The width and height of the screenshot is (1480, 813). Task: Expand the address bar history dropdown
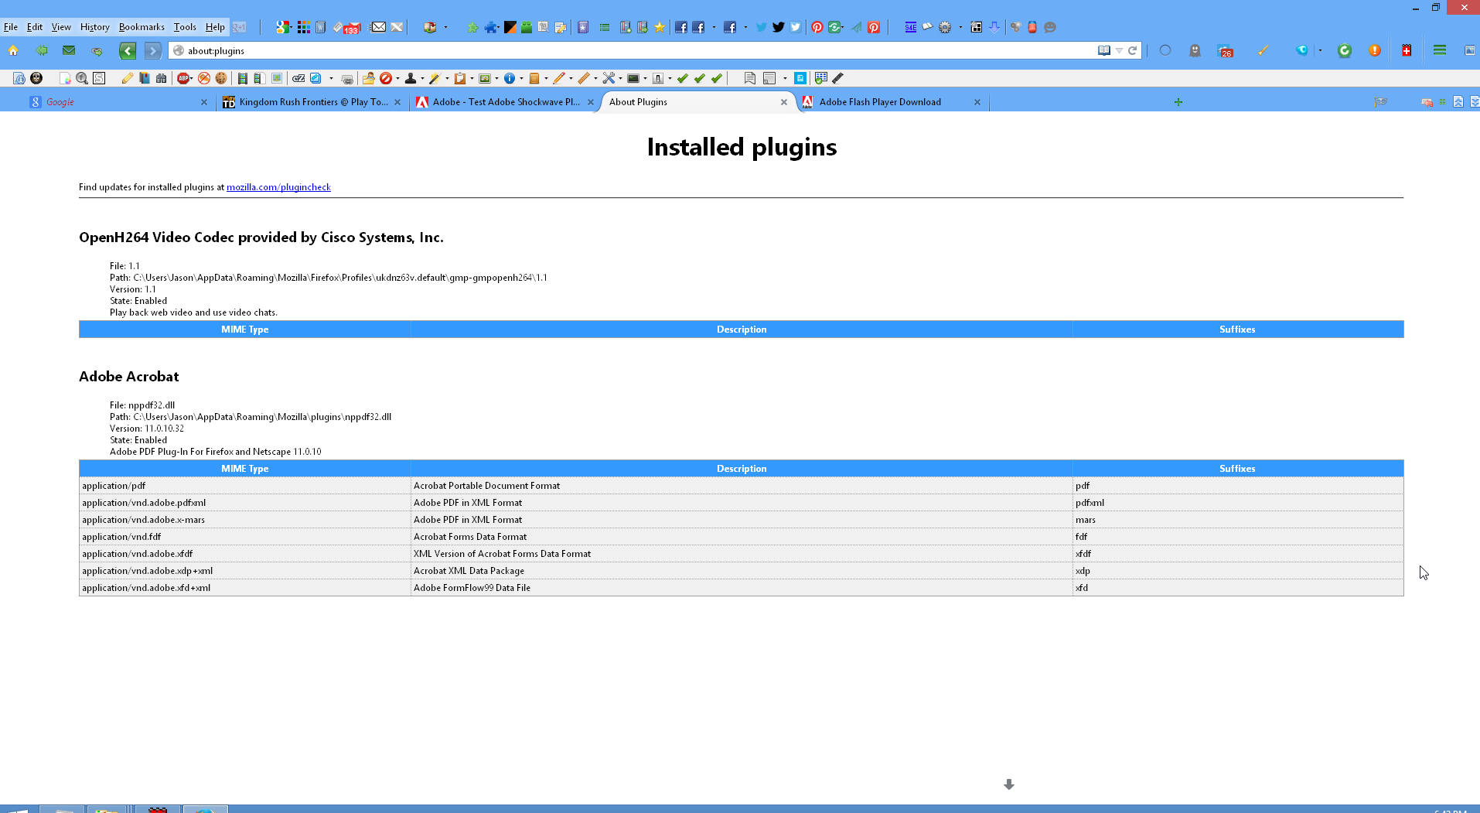click(1119, 50)
